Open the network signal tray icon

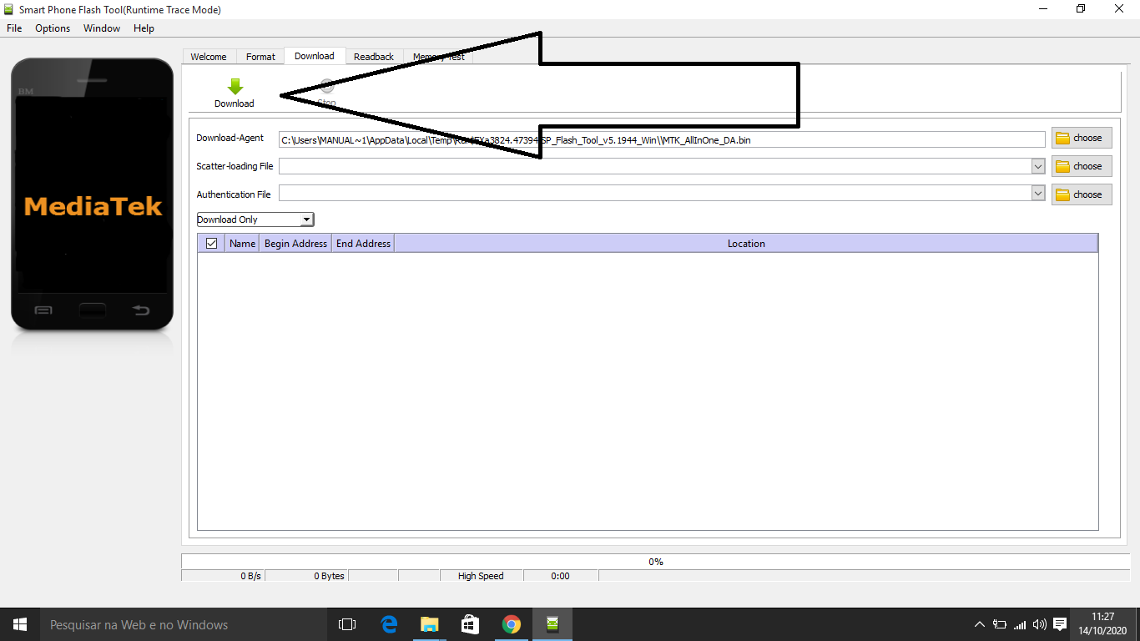click(1020, 624)
